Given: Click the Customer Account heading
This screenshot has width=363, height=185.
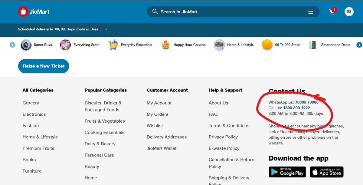Looking at the screenshot, I should (167, 90).
